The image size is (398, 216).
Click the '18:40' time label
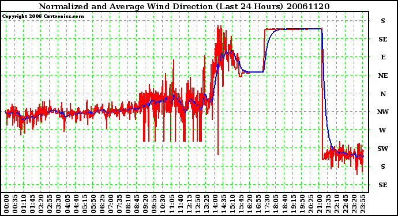click(284, 204)
